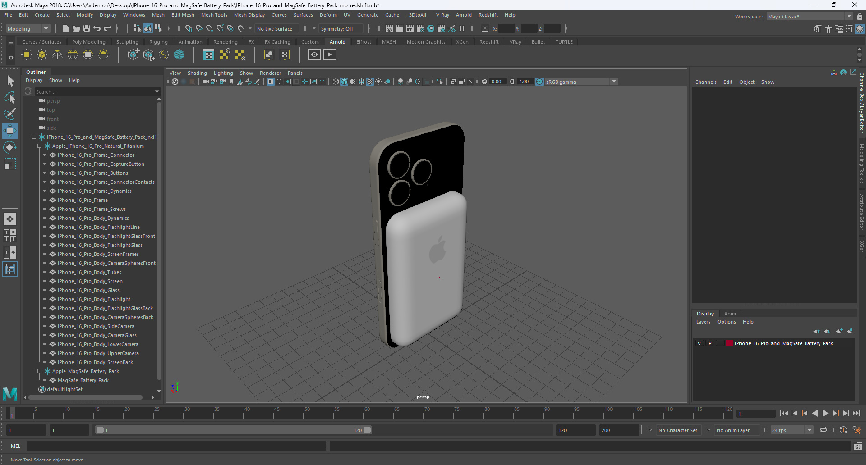Toggle layer playback P box
The width and height of the screenshot is (866, 465).
coord(710,343)
